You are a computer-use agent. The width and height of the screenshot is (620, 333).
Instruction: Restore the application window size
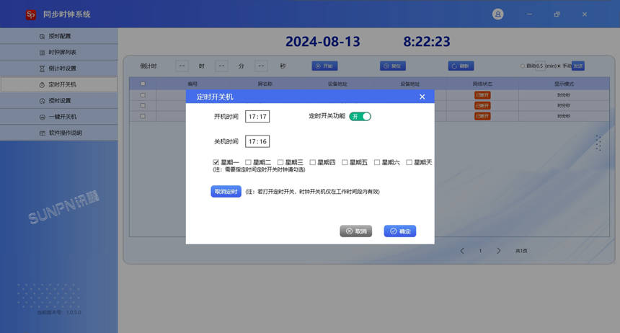557,14
